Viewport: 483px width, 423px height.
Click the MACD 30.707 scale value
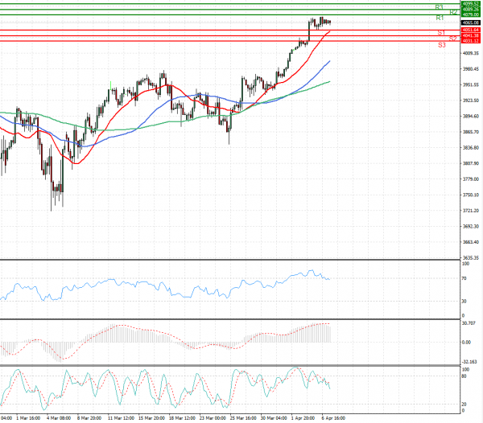click(469, 323)
